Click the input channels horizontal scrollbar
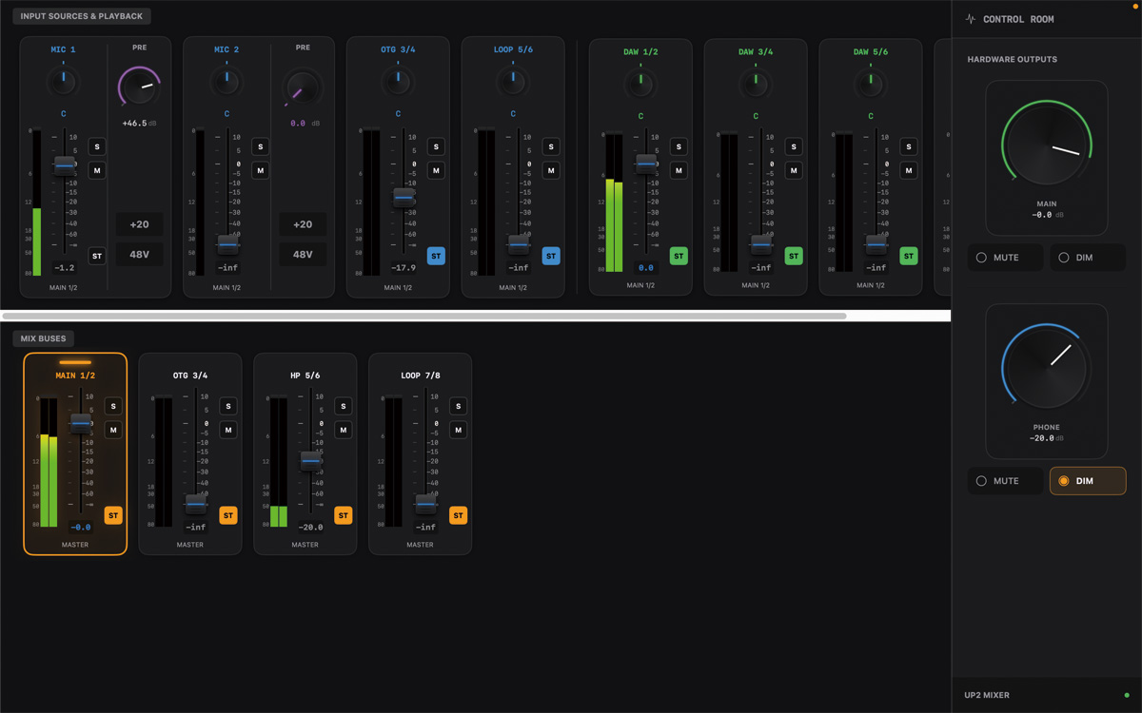 click(x=424, y=316)
